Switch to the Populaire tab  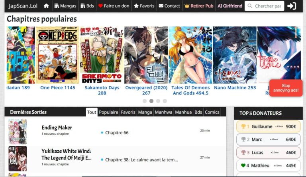[x=108, y=112]
